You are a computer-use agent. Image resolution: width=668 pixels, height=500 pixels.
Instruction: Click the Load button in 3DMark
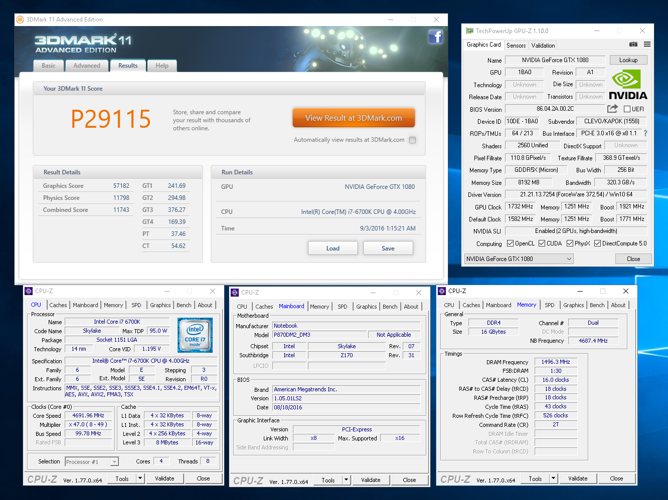click(x=333, y=248)
